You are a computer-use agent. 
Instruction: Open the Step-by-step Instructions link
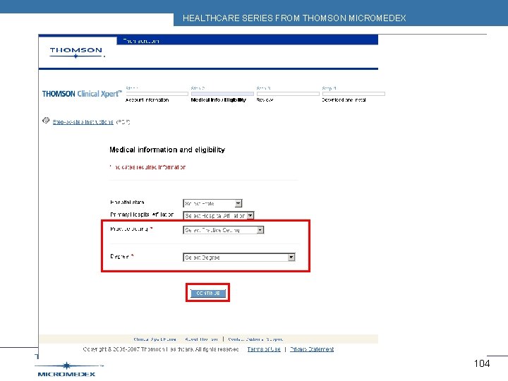[83, 122]
